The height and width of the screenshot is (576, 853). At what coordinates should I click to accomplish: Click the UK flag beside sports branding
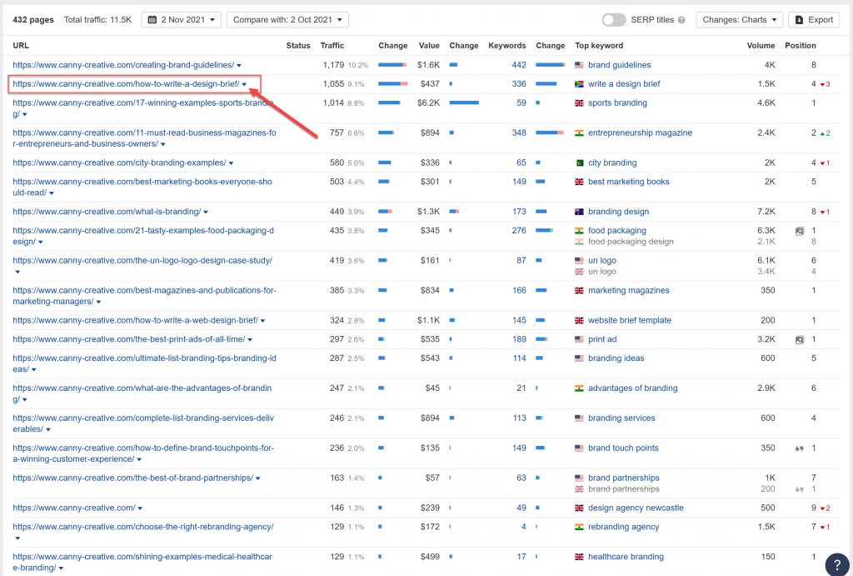click(580, 103)
